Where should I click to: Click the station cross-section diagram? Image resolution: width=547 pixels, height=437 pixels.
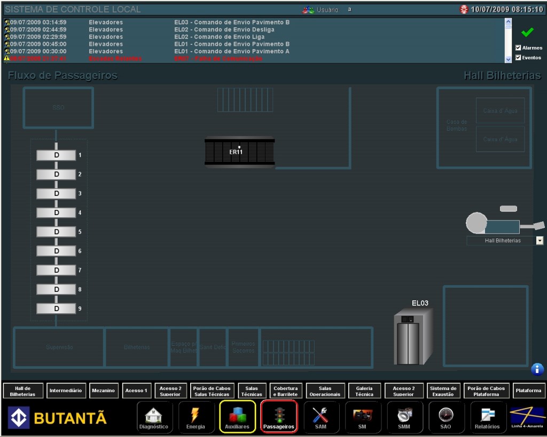[x=505, y=223]
